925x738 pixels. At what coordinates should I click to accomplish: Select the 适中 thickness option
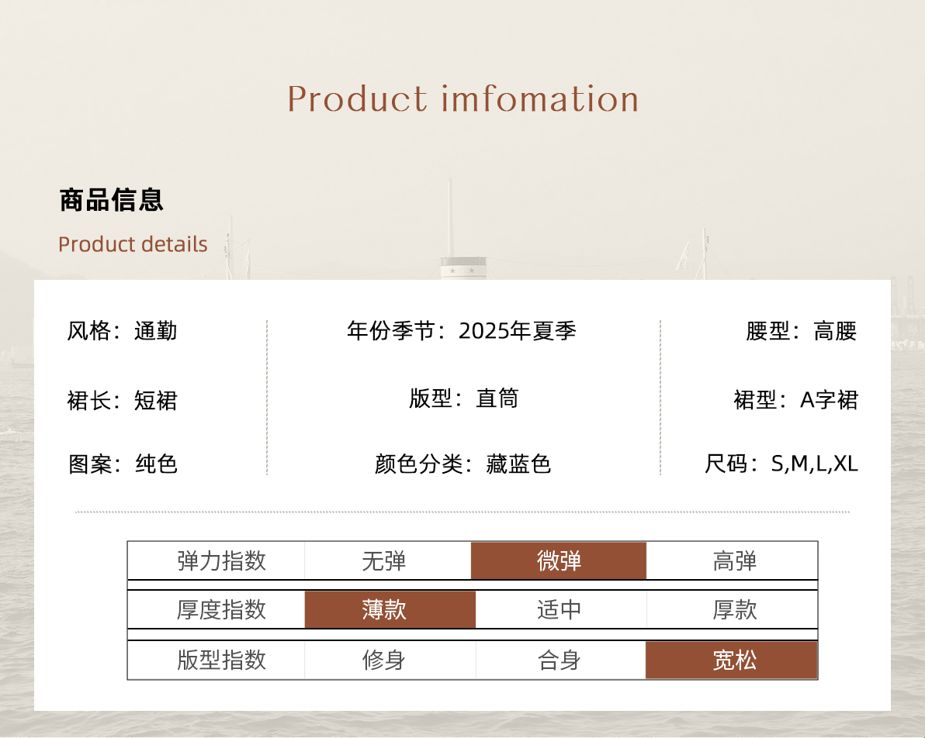coord(559,610)
